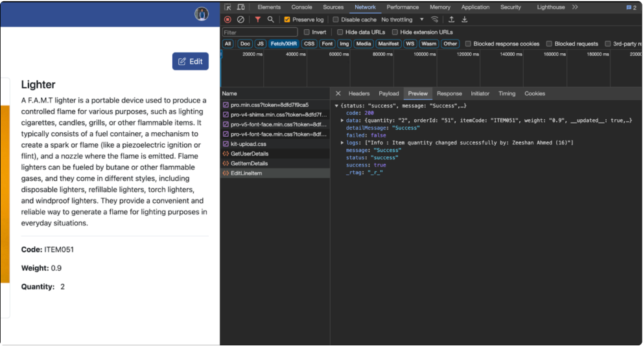Uncheck Preserve log checkbox
Viewport: 643px width, 346px height.
coord(287,19)
